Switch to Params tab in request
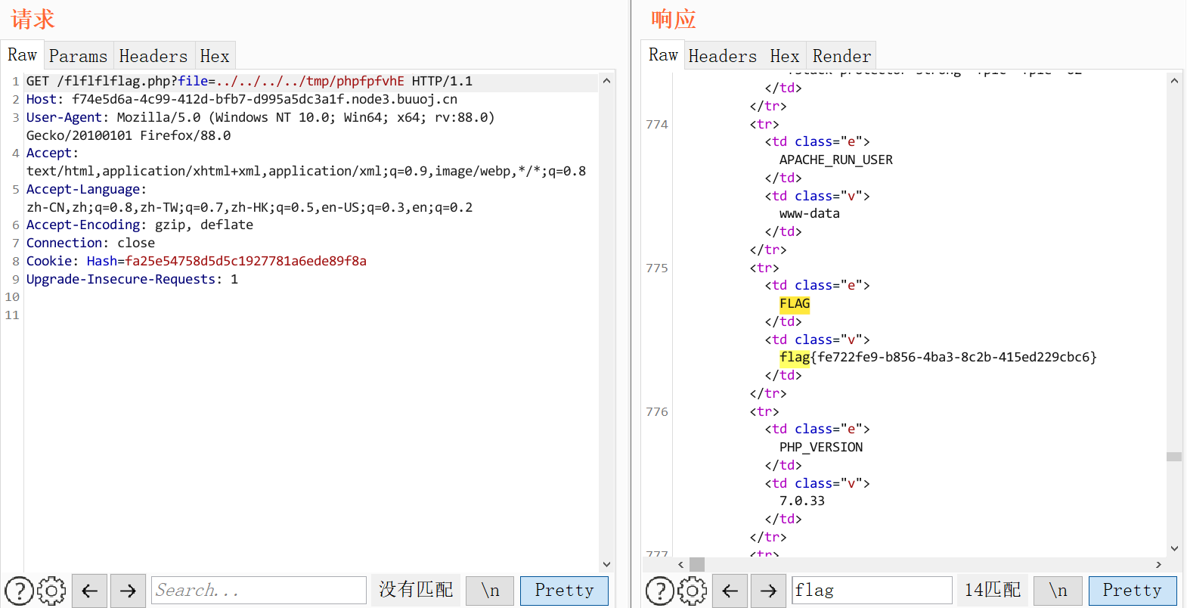1187x608 pixels. point(78,56)
